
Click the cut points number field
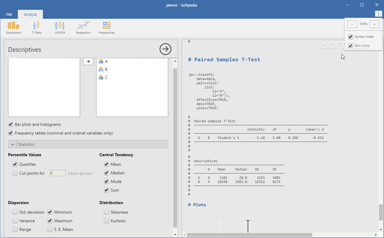tap(58, 173)
